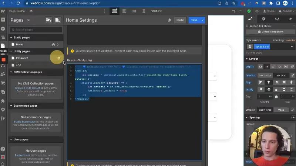296x166 pixels.
Task: Choose Horizontal flex direction
Action: pos(265,75)
